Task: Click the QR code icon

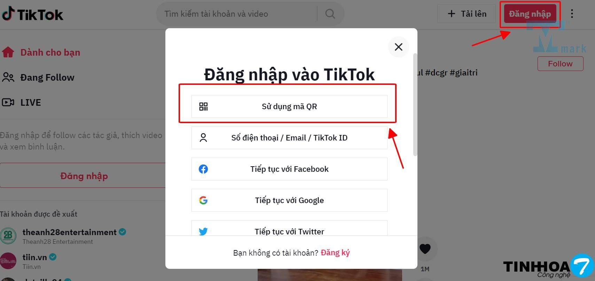Action: pos(203,106)
